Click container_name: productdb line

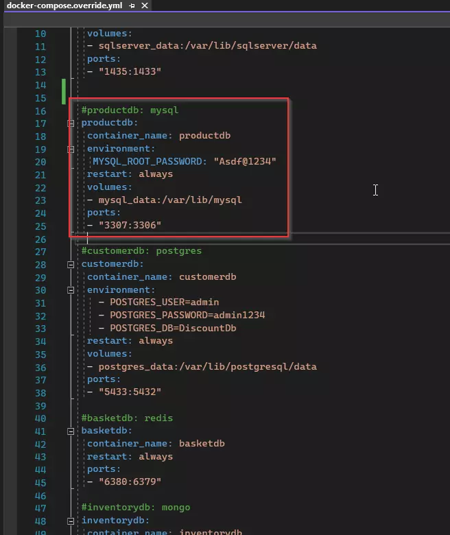click(158, 136)
